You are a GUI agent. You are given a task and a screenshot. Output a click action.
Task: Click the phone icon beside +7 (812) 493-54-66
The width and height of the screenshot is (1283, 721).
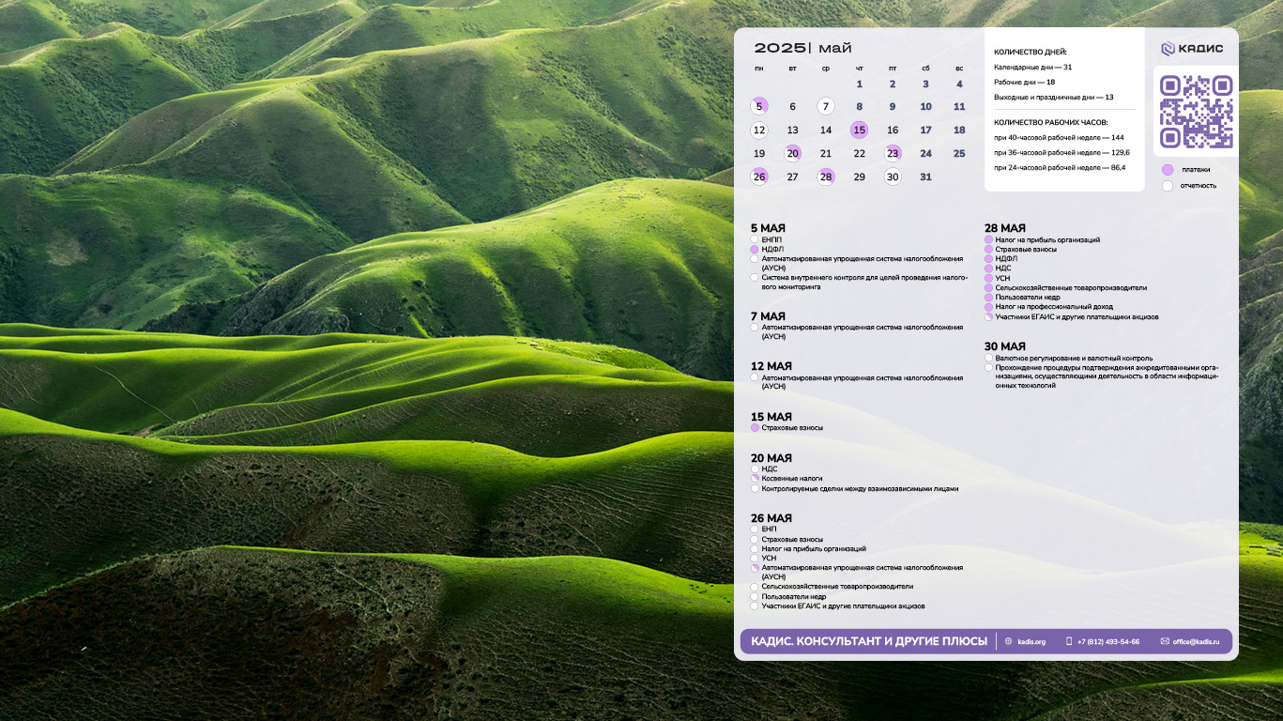[1069, 641]
